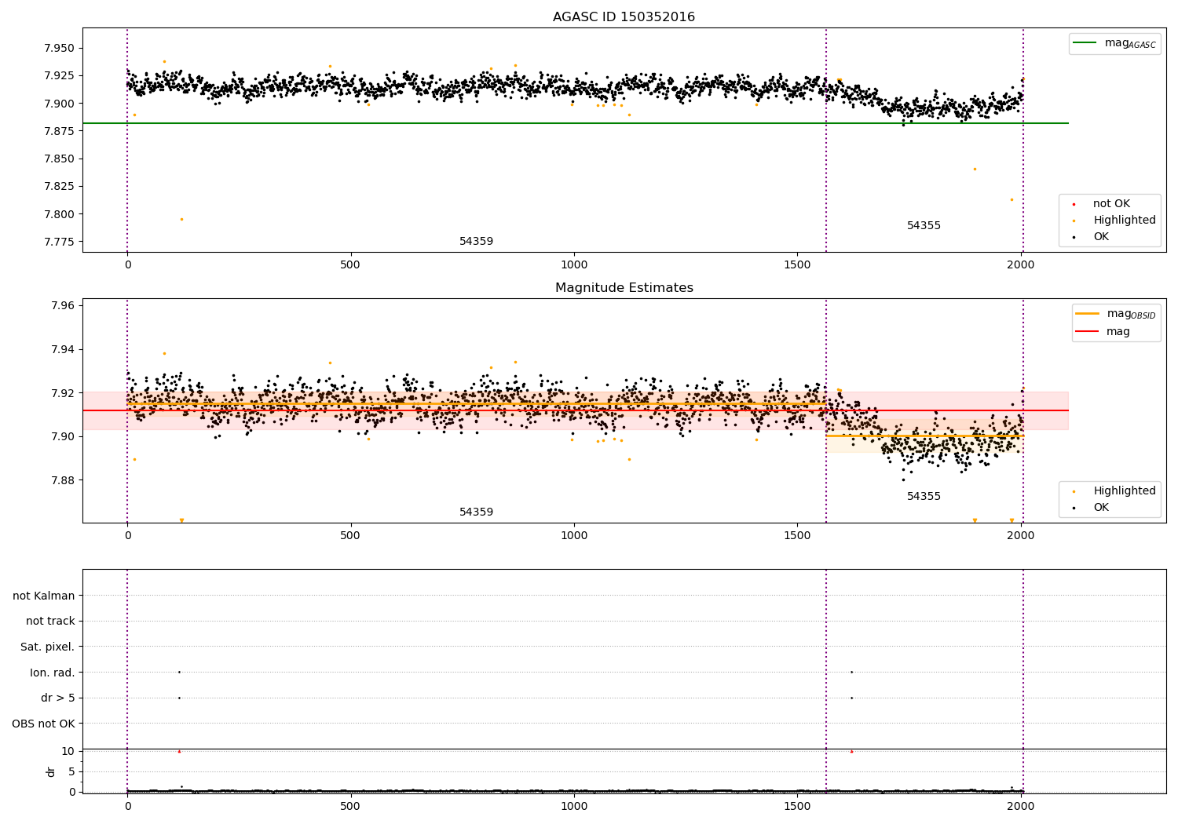Screen dimensions: 1178x824
Task: Click the 'Sat. pixel.' row label
Action: 48,647
